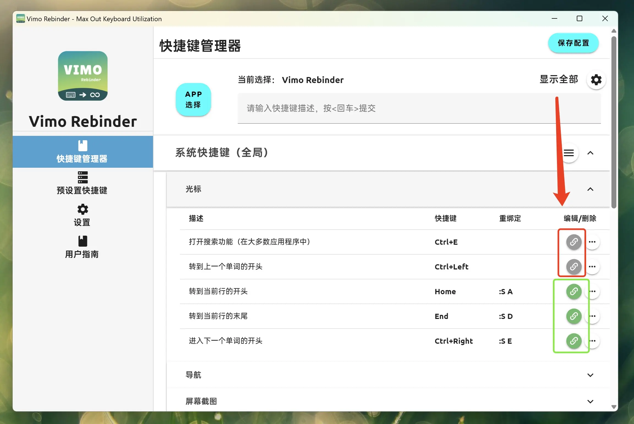Open more options for 转到当前行的开头 row
The image size is (634, 424).
593,291
